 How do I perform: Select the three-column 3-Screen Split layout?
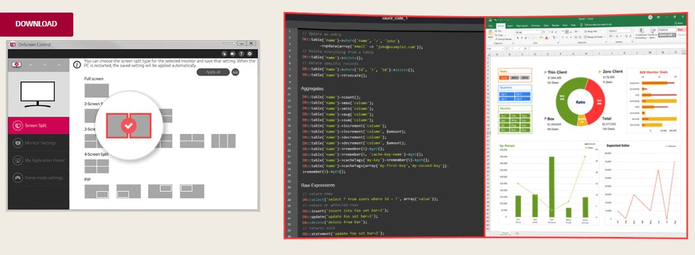[223, 140]
